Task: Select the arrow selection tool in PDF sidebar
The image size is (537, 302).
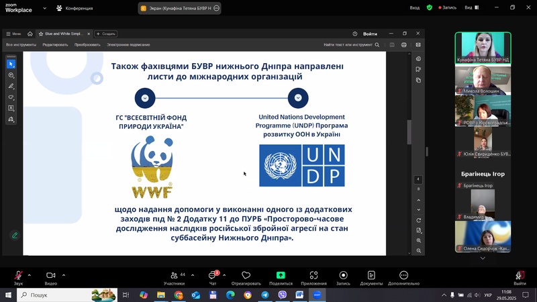Action: 11,64
